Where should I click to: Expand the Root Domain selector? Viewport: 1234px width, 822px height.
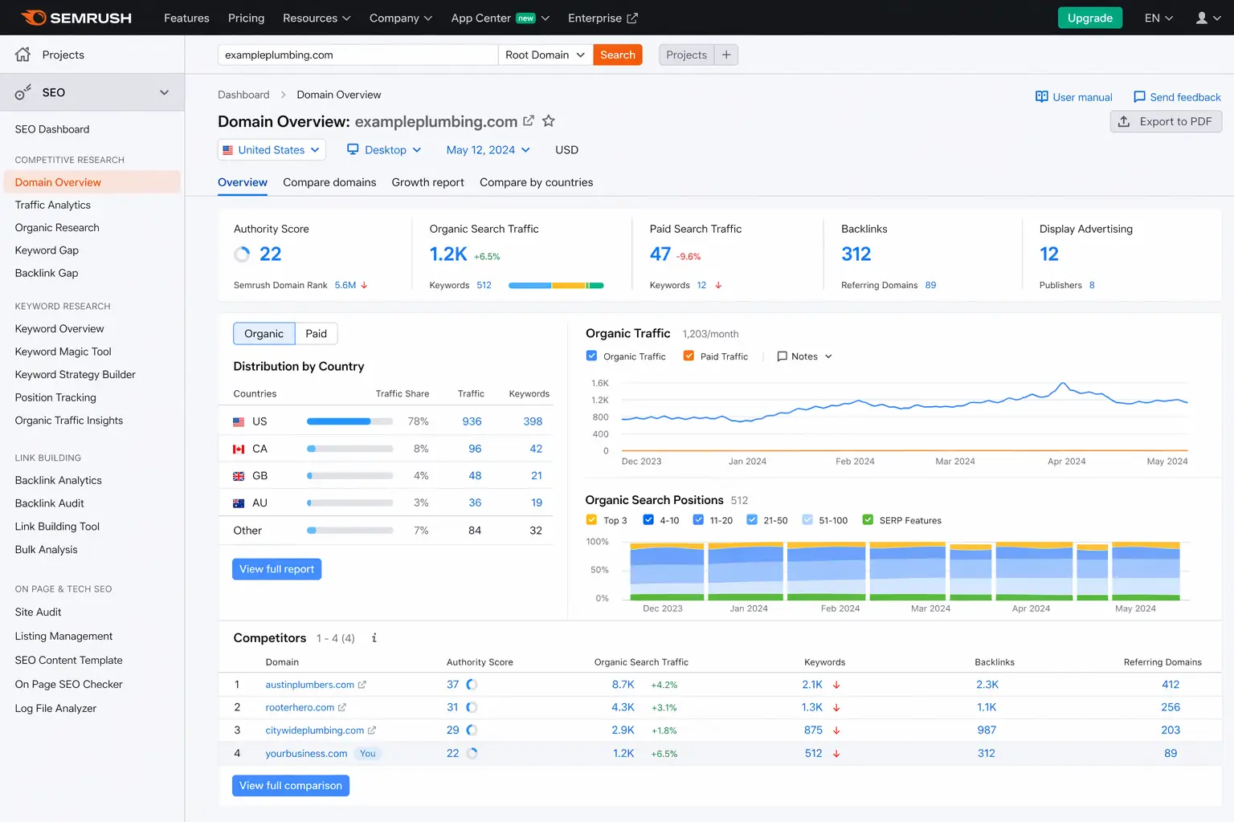tap(545, 55)
